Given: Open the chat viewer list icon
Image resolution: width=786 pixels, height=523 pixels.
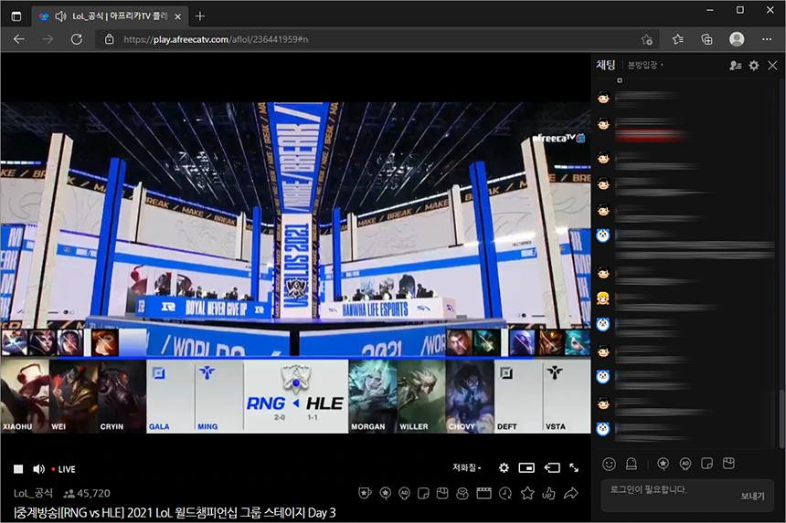Looking at the screenshot, I should [x=736, y=66].
